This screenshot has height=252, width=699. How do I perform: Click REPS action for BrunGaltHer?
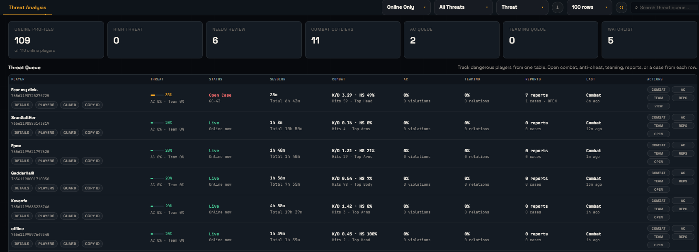pos(683,126)
